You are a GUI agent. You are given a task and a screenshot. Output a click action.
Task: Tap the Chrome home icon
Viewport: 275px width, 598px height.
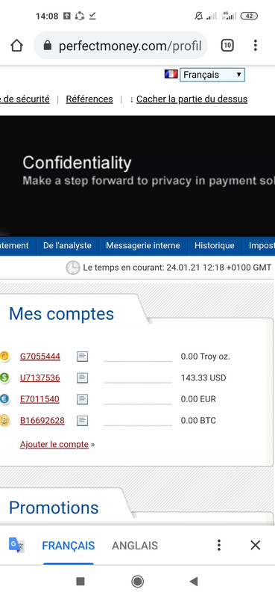click(x=16, y=46)
